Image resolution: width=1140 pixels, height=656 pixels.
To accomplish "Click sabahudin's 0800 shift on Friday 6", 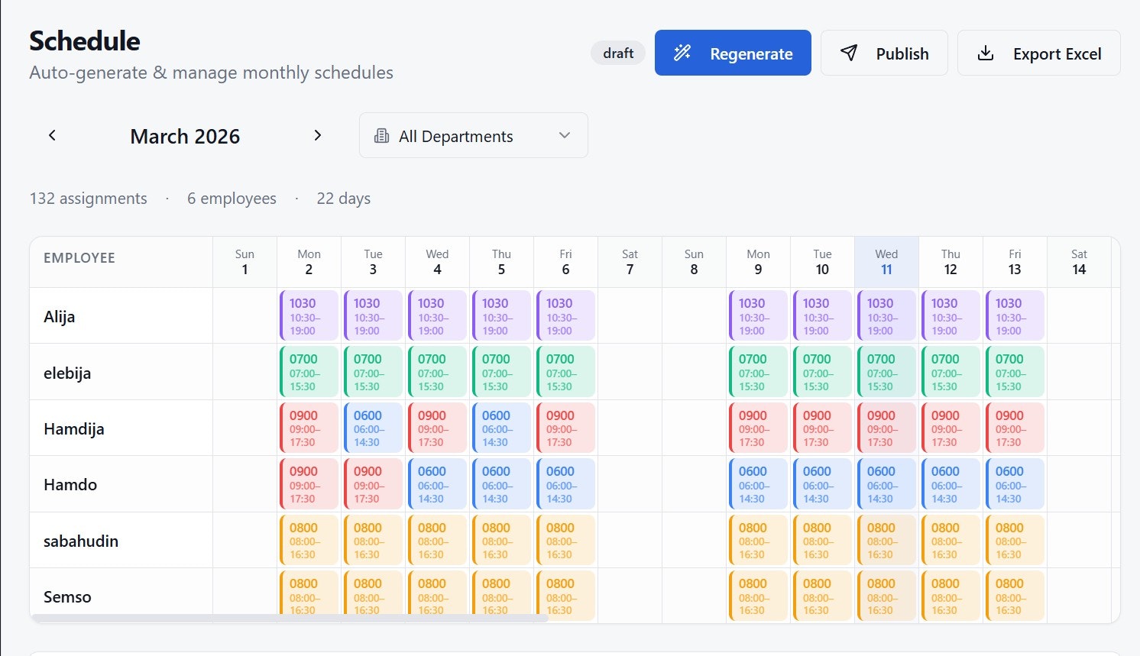I will (565, 539).
